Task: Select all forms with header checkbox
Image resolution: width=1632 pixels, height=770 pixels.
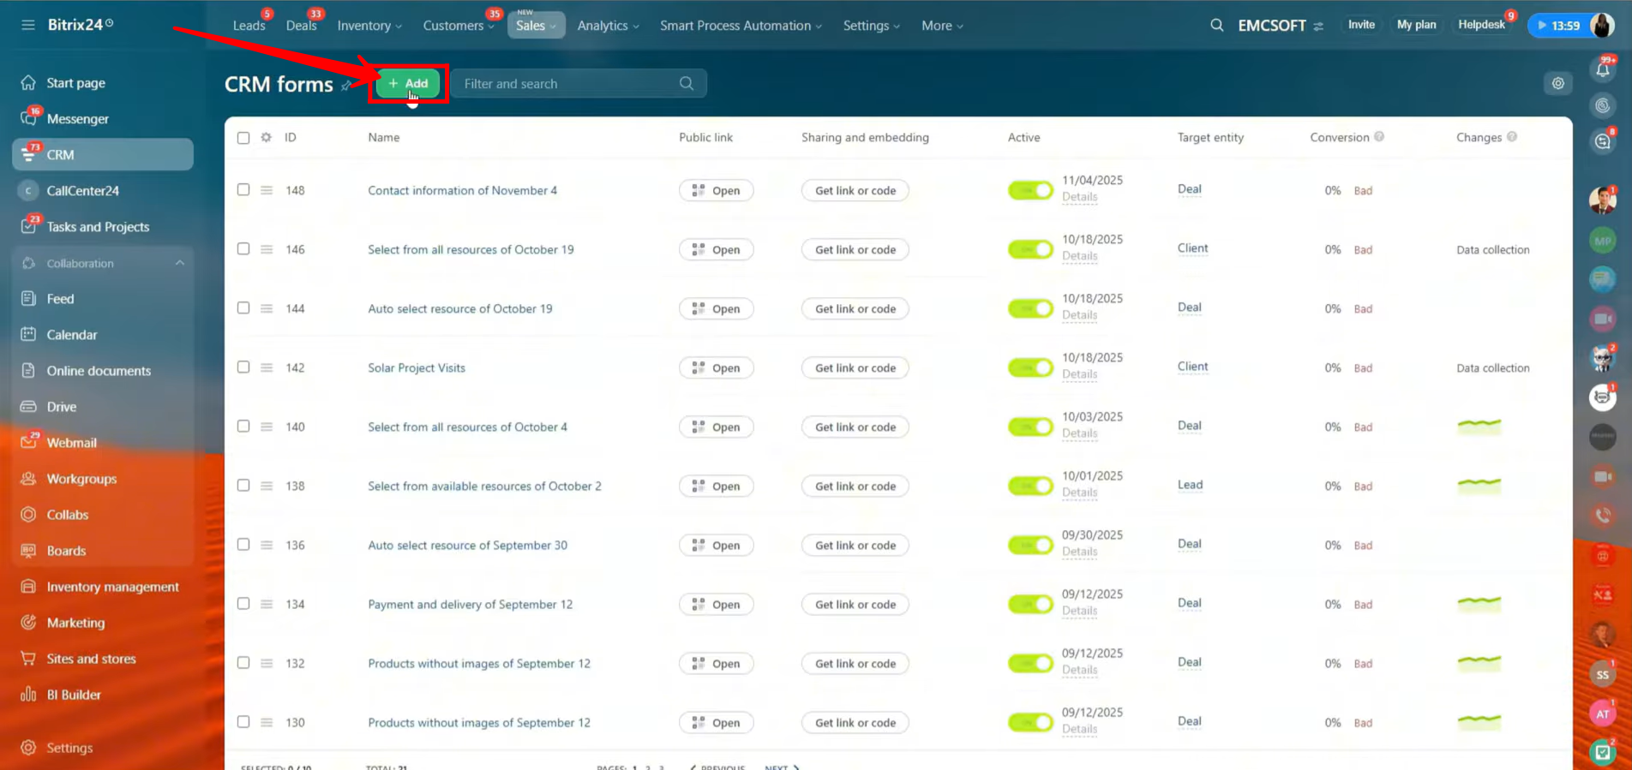Action: point(243,138)
